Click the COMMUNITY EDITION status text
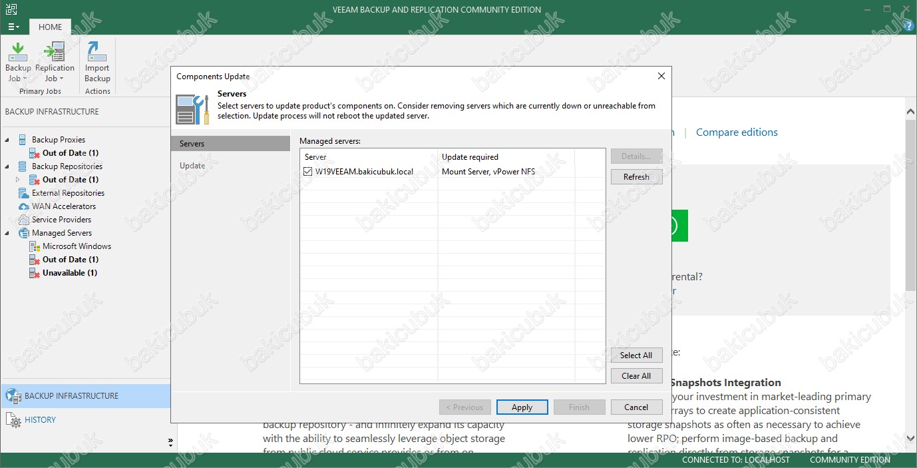The height and width of the screenshot is (468, 917). coord(850,460)
